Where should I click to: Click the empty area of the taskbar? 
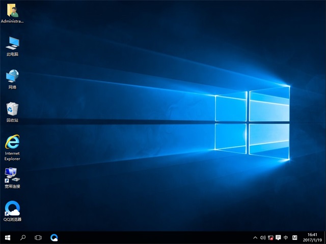[x=153, y=237]
